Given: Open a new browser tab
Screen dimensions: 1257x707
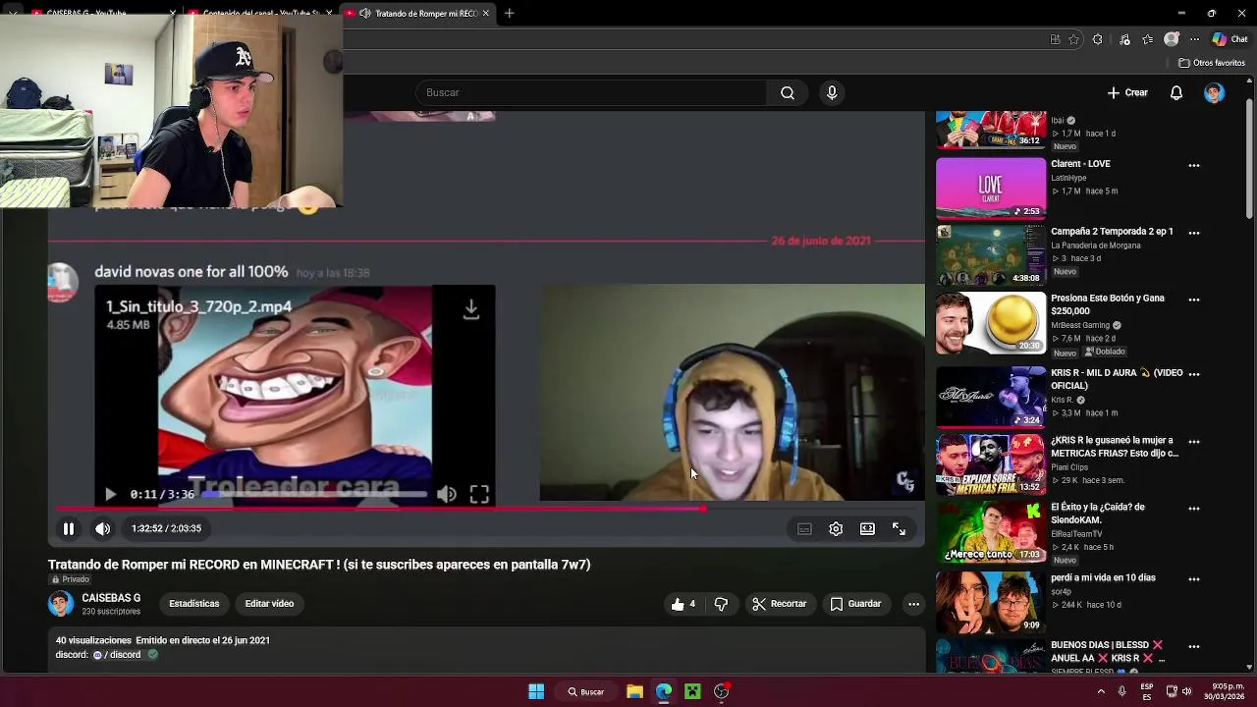Looking at the screenshot, I should click(509, 14).
